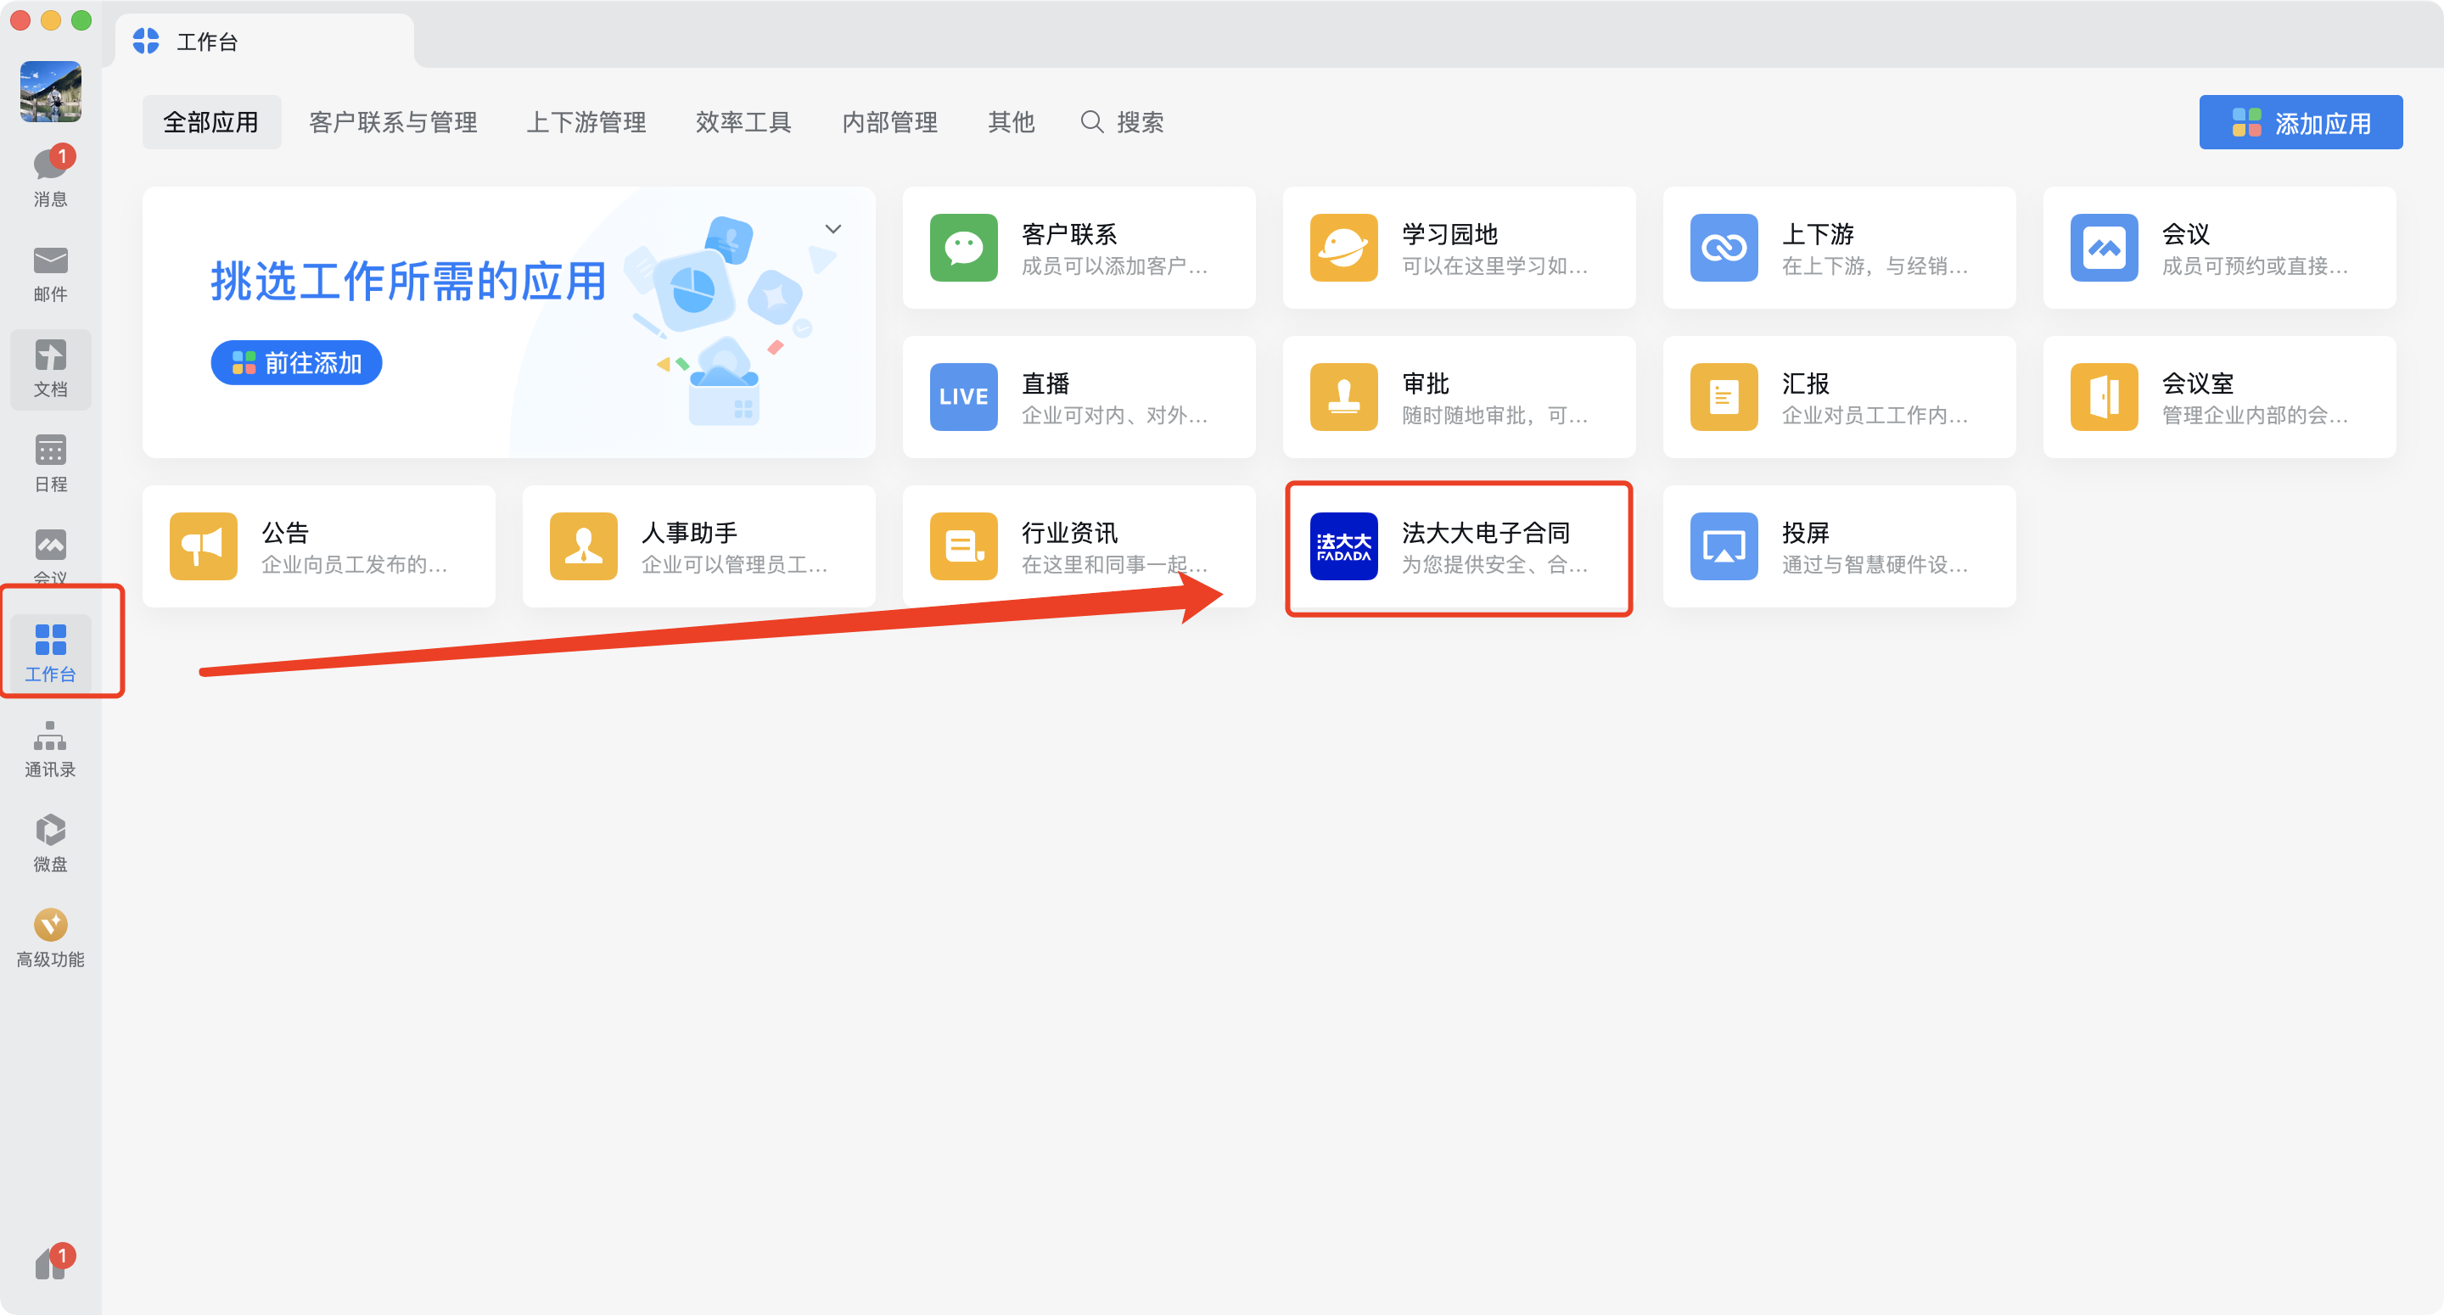
Task: Open the 汇报 report icon
Action: pyautogui.click(x=1724, y=396)
